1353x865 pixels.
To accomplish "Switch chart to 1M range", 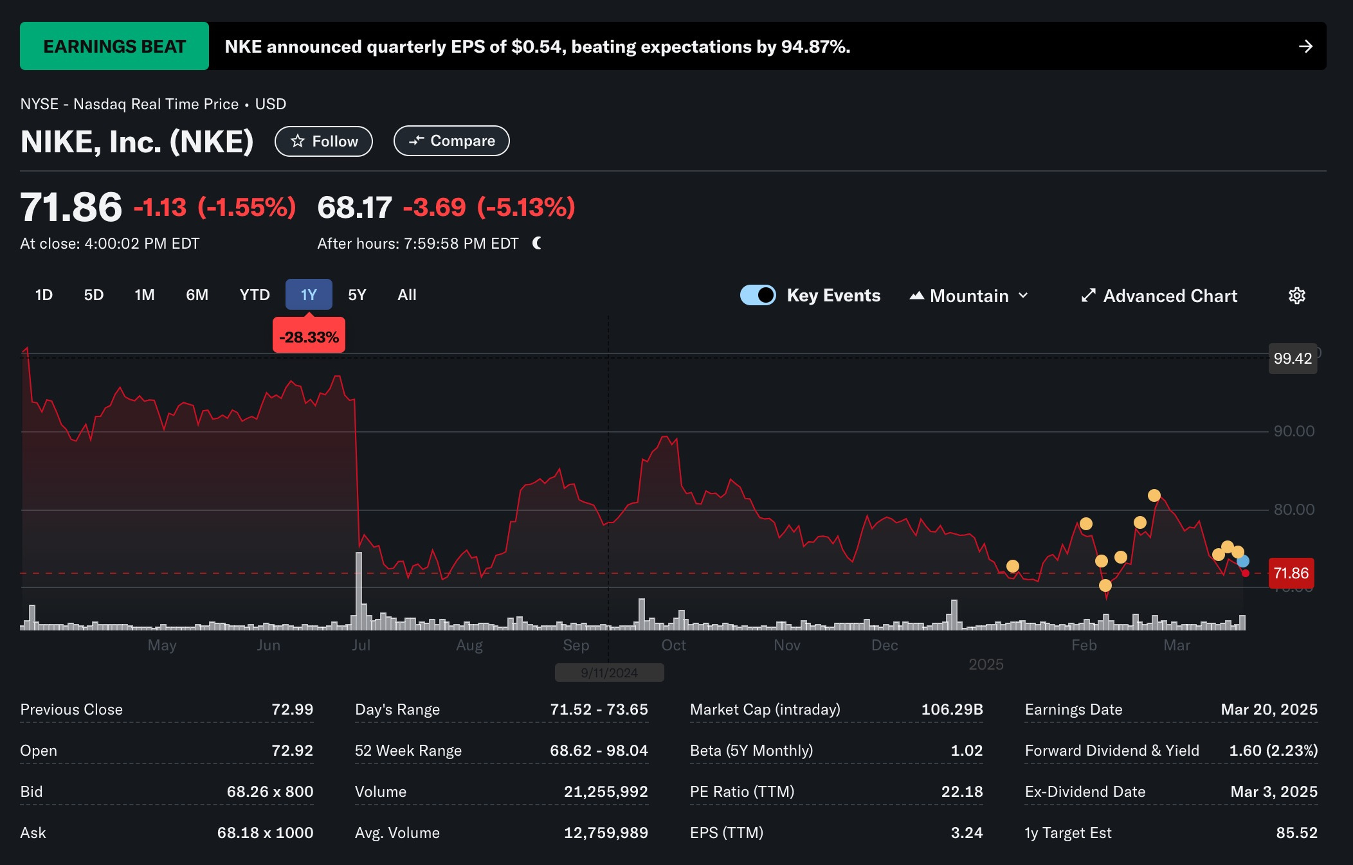I will click(145, 295).
